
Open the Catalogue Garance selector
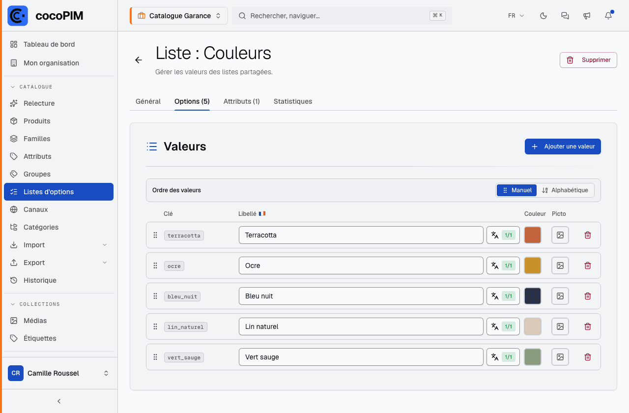pos(179,16)
